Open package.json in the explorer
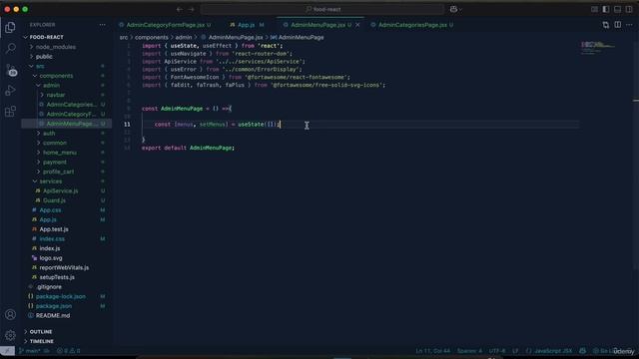Screen dimensions: 639x359 [53, 306]
